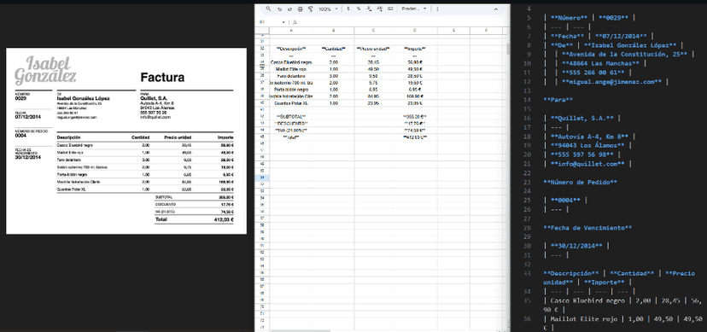Click 'Maillot Elite rojo' on editor line 36
The width and height of the screenshot is (707, 332).
coord(583,318)
